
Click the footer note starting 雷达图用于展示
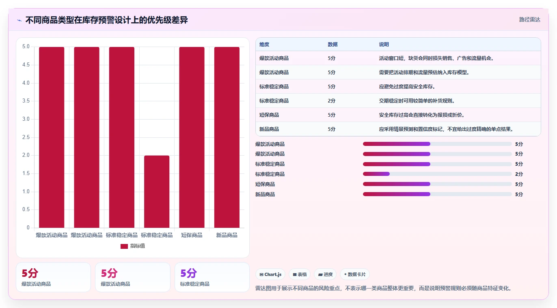tap(384, 289)
